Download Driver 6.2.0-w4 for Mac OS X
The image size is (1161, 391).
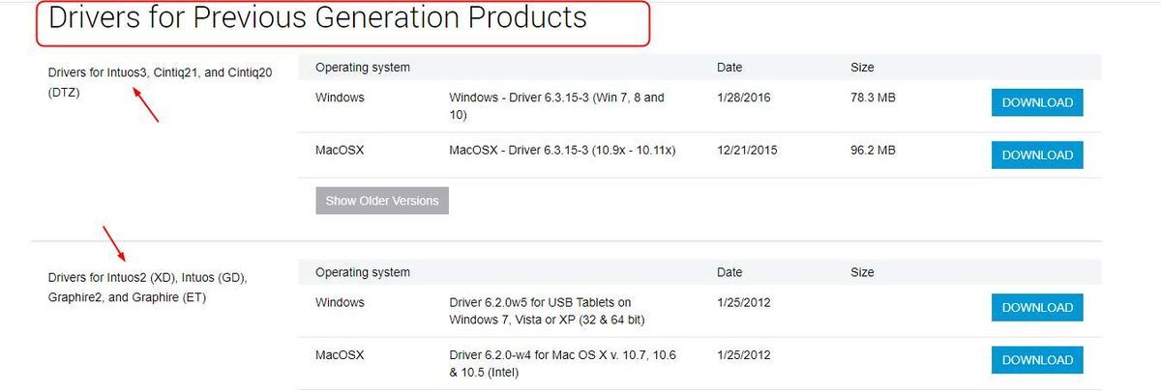tap(1037, 360)
